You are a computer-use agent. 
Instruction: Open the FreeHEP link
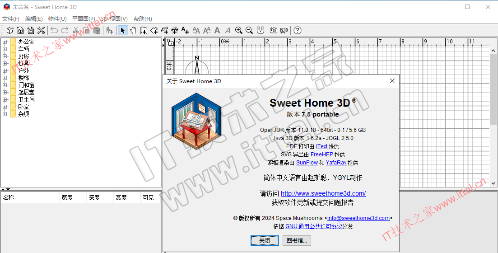tap(322, 155)
